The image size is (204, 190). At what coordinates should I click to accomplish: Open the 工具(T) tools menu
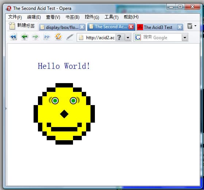[112, 17]
